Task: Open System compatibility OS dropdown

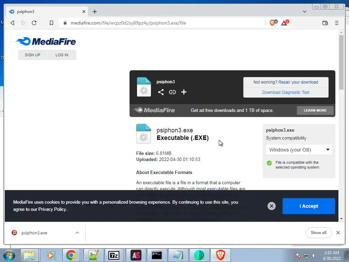Action: pos(299,150)
